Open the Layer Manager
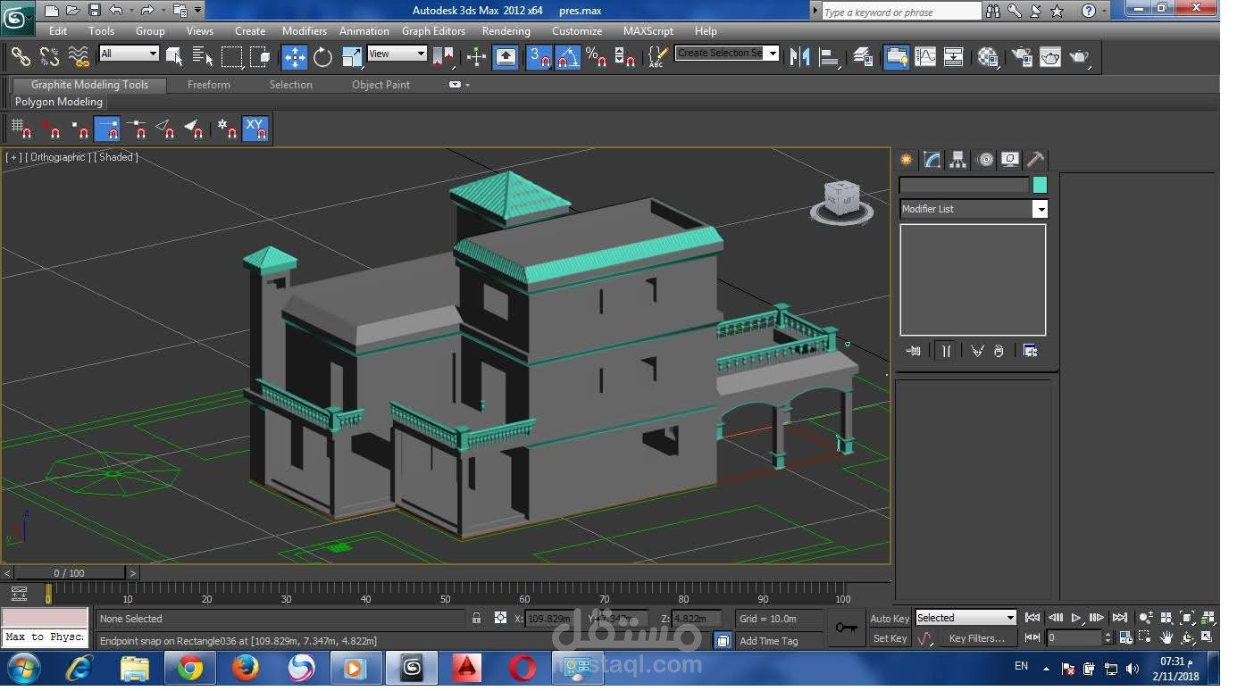This screenshot has height=691, width=1254. [x=863, y=57]
